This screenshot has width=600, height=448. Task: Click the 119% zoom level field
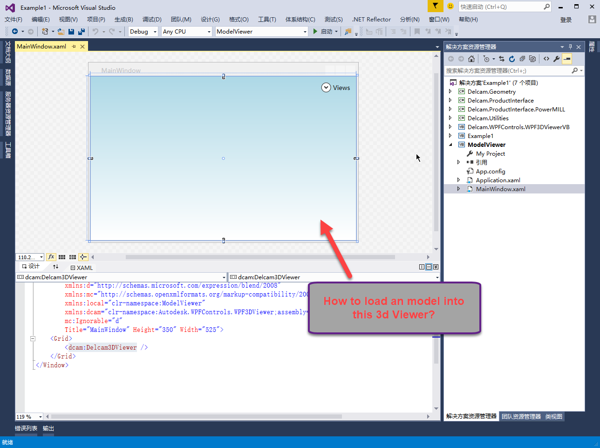tap(29, 416)
